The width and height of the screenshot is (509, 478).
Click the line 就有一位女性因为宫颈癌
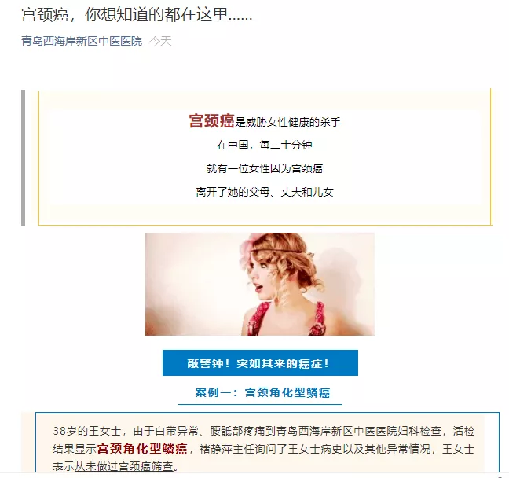265,168
